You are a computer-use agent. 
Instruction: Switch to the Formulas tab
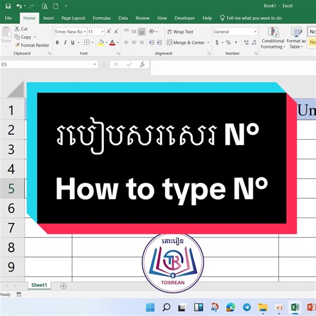pos(101,18)
